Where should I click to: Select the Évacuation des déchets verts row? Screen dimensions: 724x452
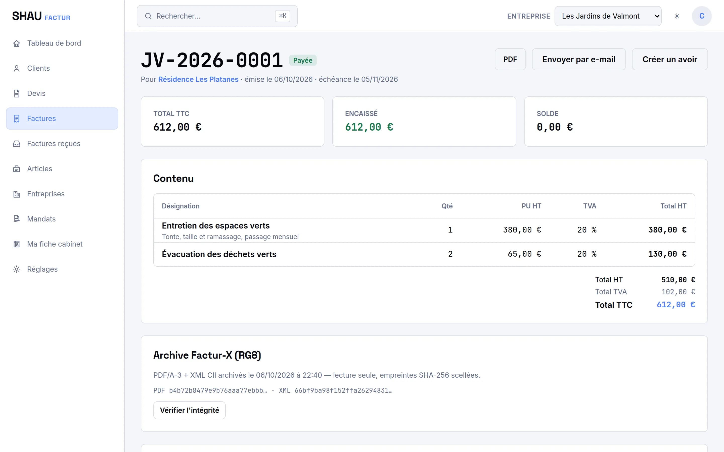424,254
